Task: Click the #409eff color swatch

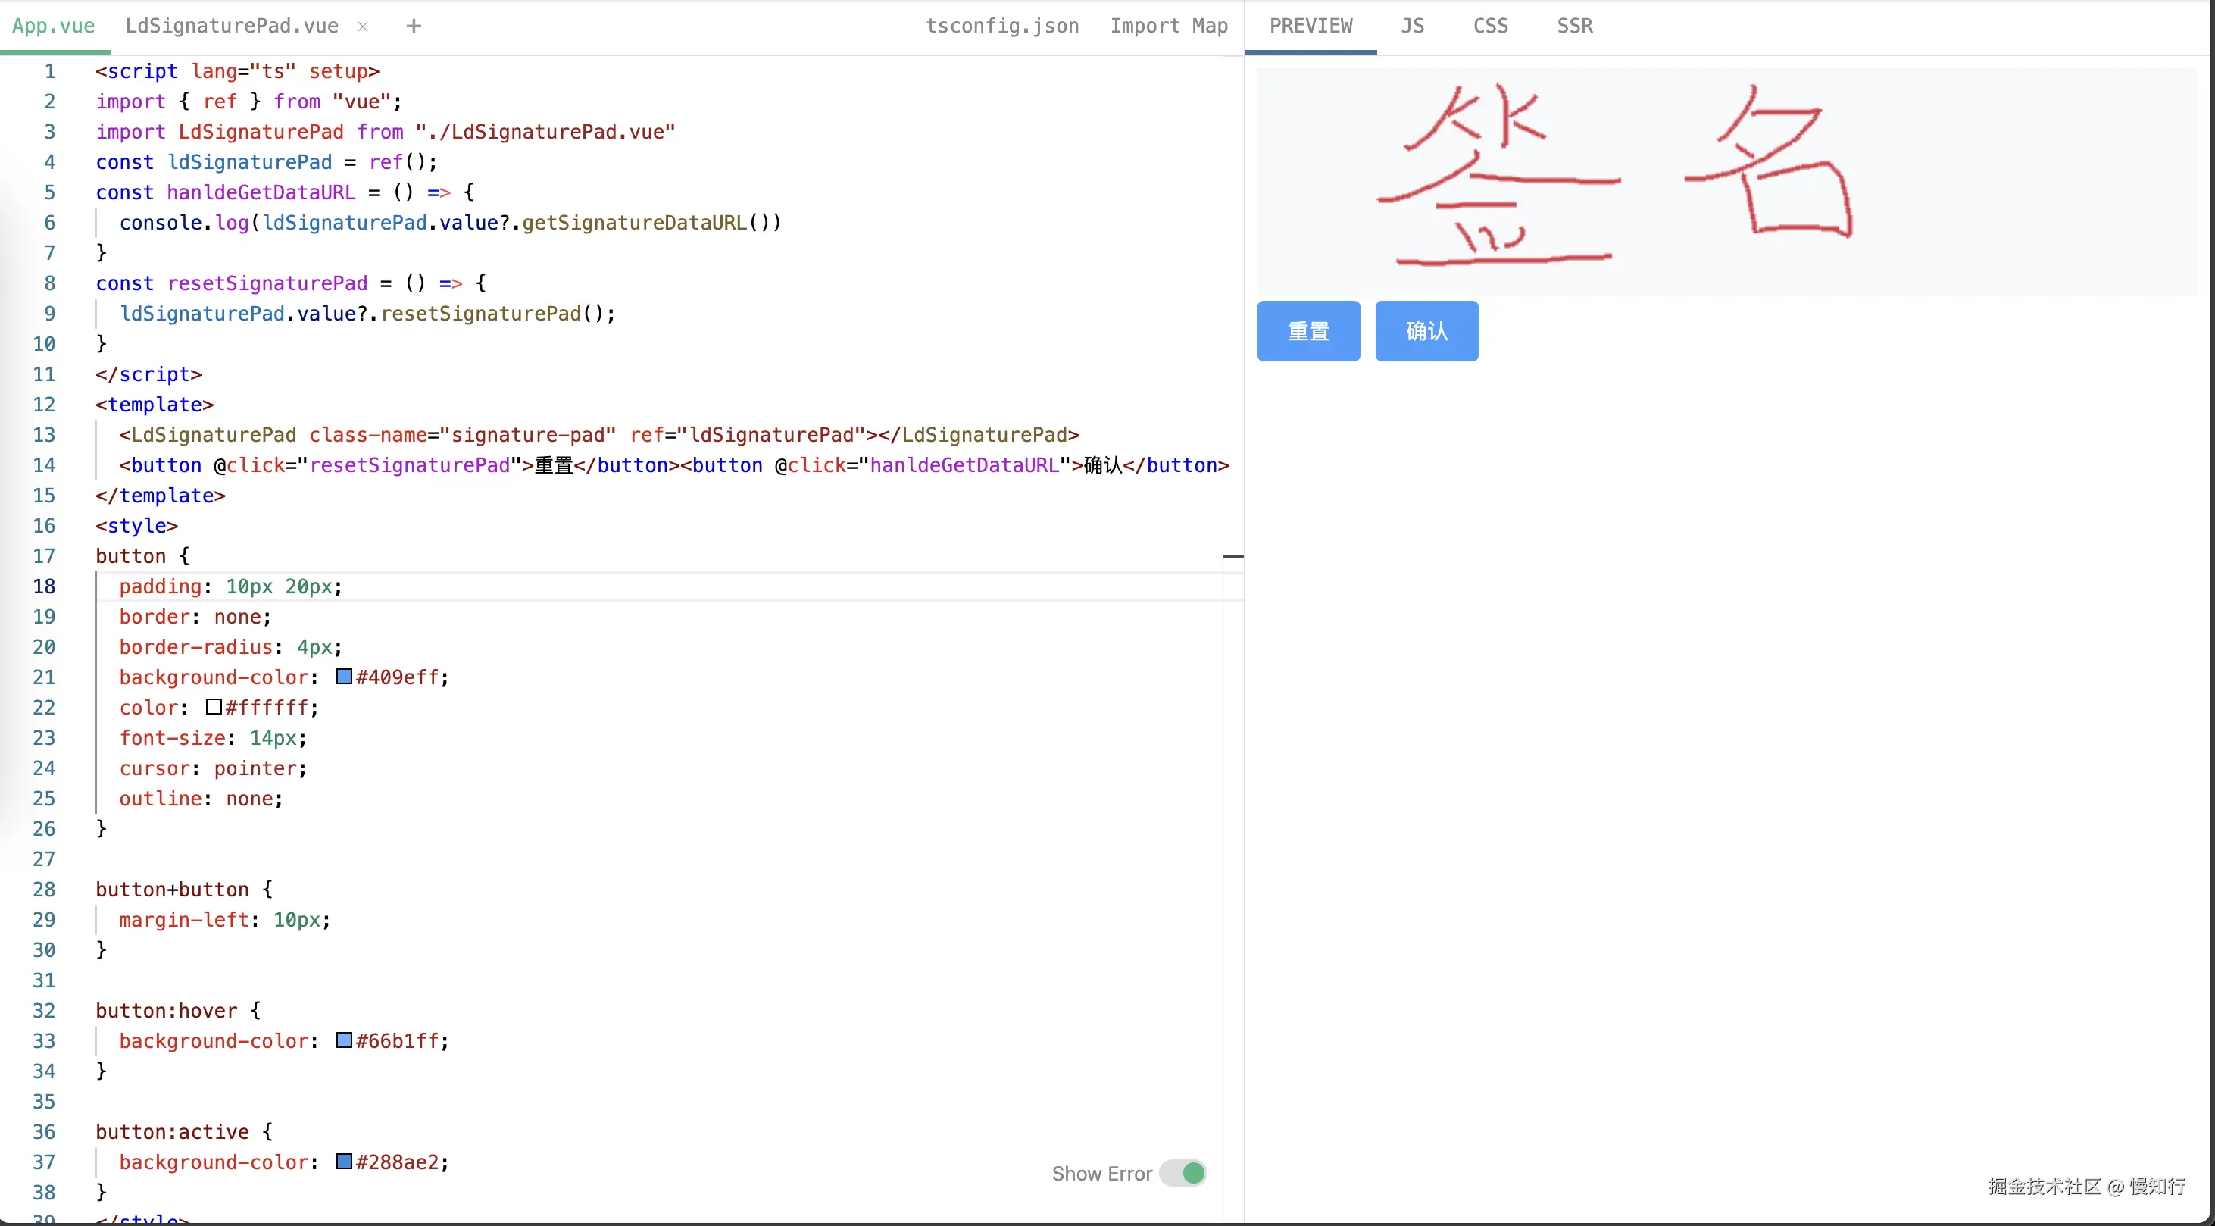Action: (x=344, y=677)
